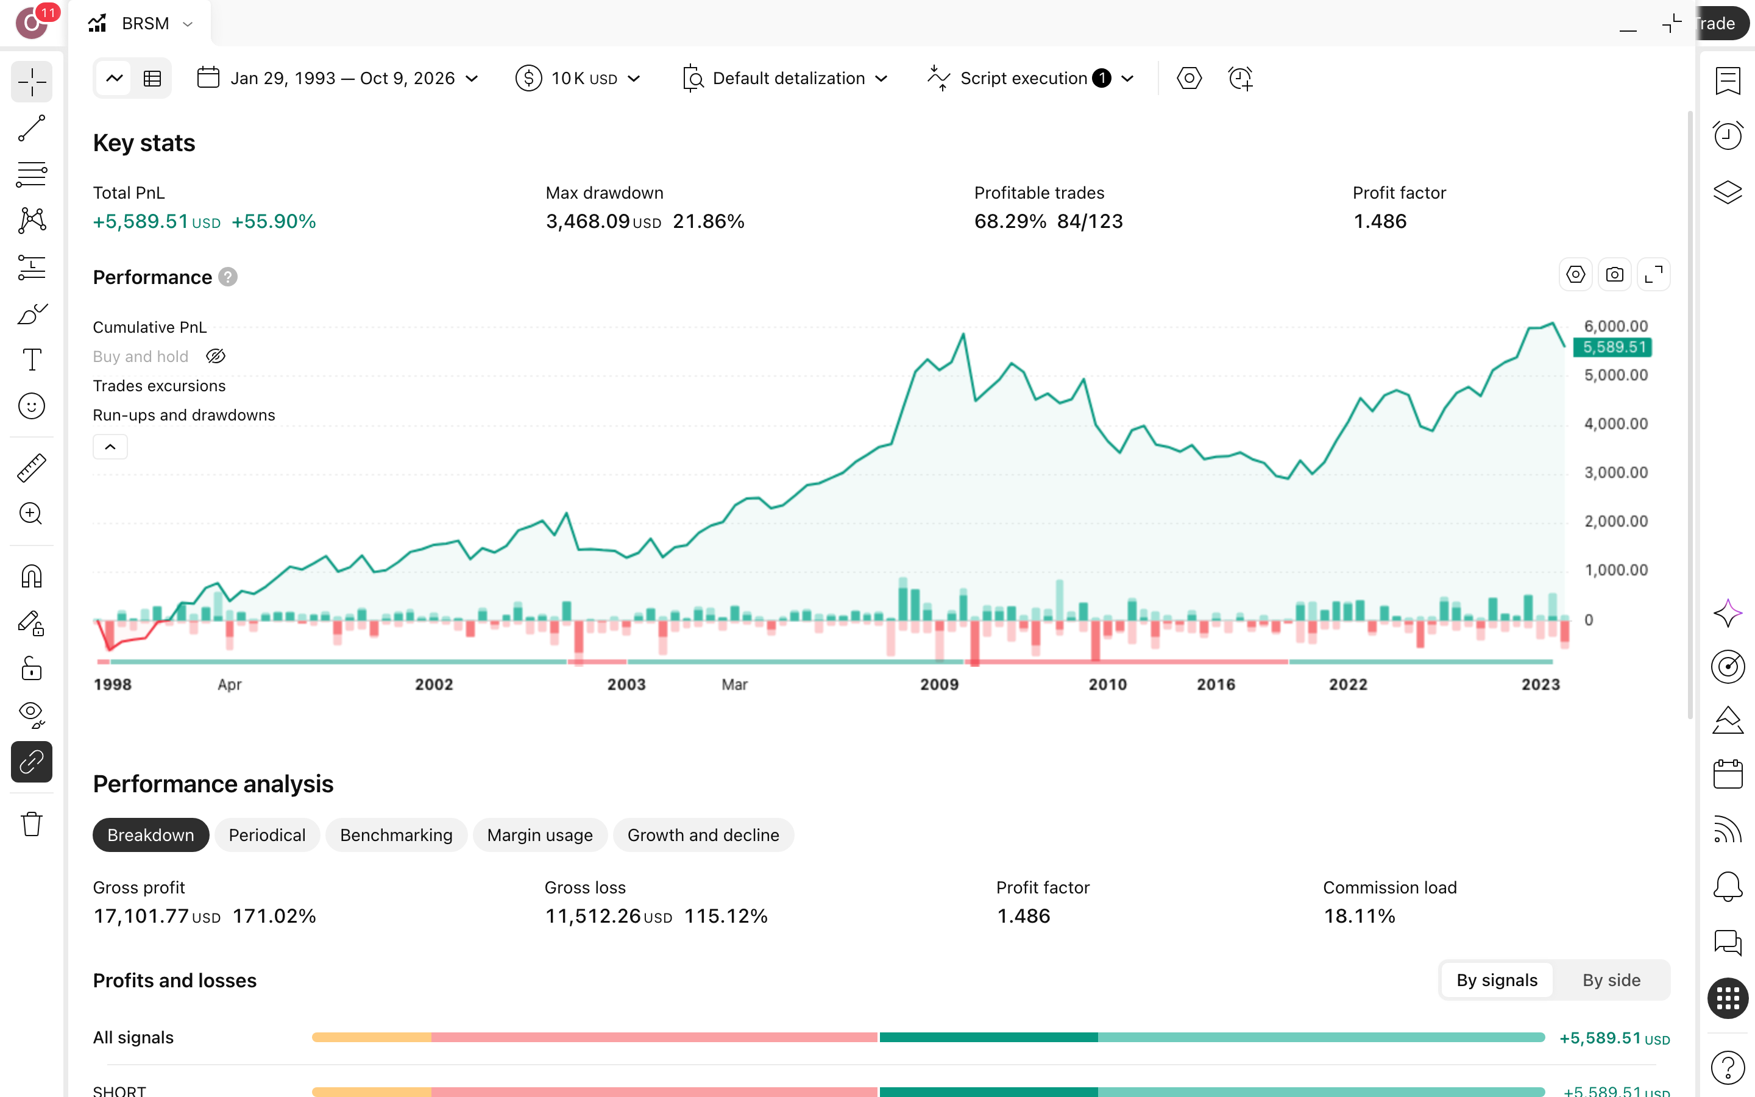The width and height of the screenshot is (1755, 1097).
Task: Maximize the Performance chart to fullscreen
Action: (x=1653, y=275)
